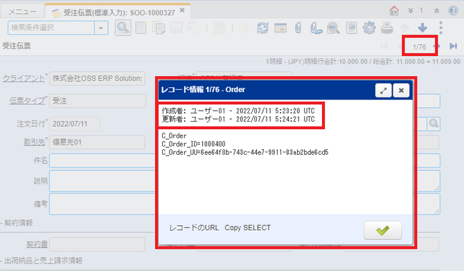This screenshot has width=464, height=271.
Task: Undo changes with the arrow icon
Action: click(x=244, y=28)
